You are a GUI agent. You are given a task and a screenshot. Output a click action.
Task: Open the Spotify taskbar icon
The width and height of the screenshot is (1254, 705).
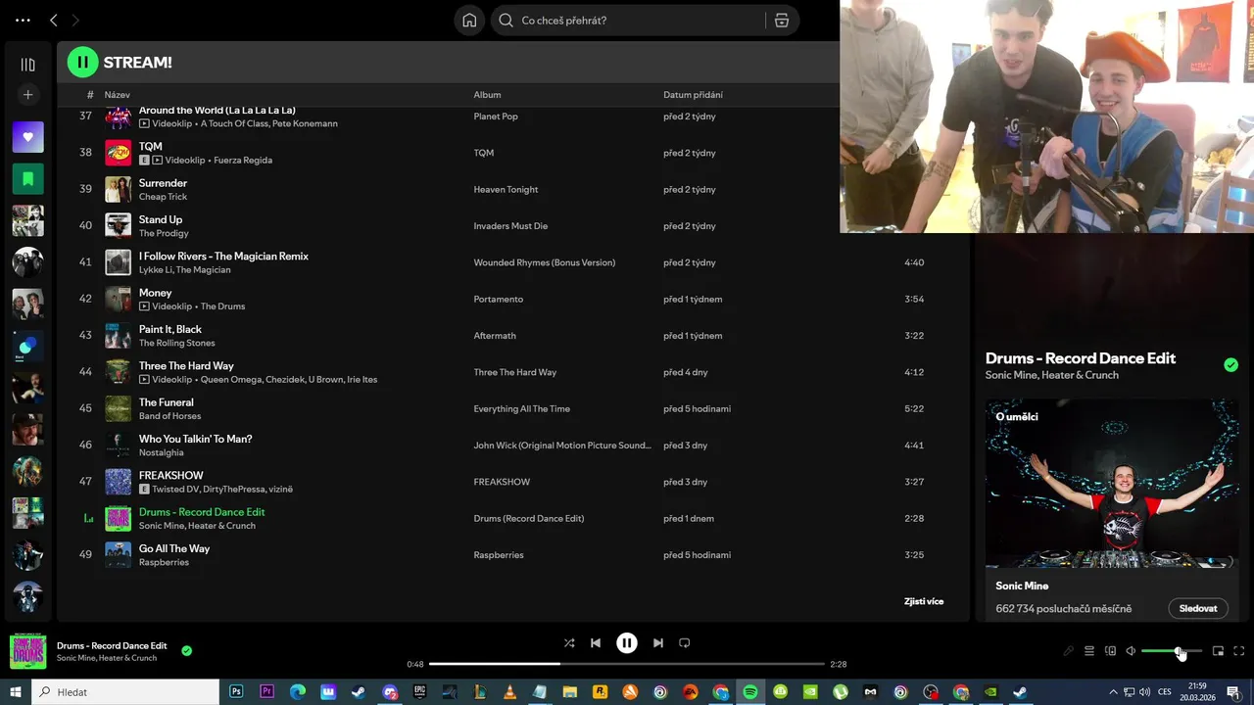click(x=750, y=691)
